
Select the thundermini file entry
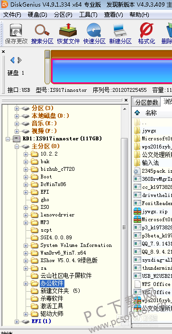pyautogui.click(x=153, y=268)
